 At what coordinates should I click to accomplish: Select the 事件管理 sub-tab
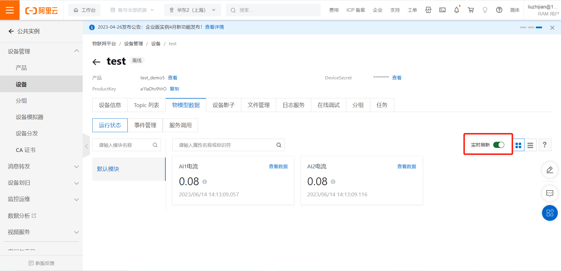(145, 125)
